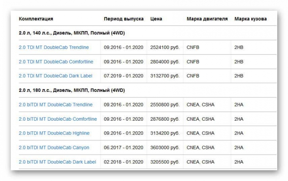Open the 2.0 TDI MT DoubleCab Comfortline link
Viewport: 288px width, 181px height.
pyautogui.click(x=56, y=62)
